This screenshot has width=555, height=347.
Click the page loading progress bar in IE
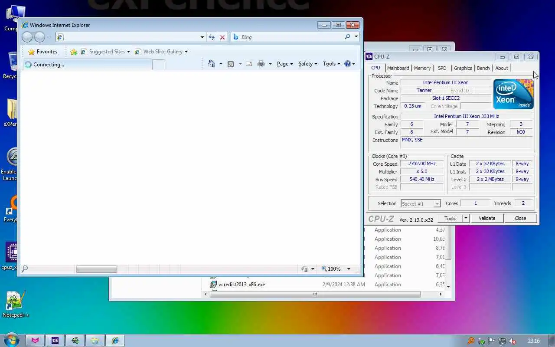(x=96, y=269)
